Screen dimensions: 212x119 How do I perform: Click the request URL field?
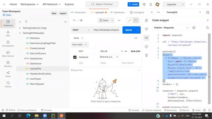106,30
